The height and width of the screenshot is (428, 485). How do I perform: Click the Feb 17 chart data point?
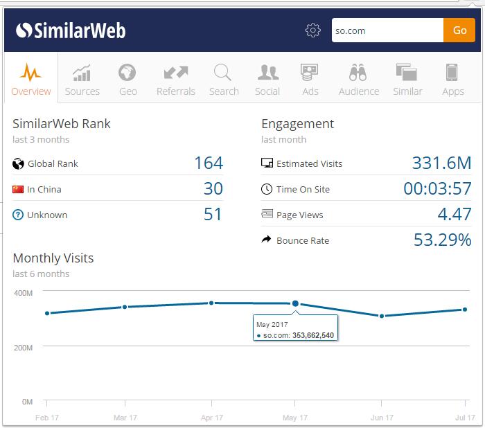tap(47, 313)
